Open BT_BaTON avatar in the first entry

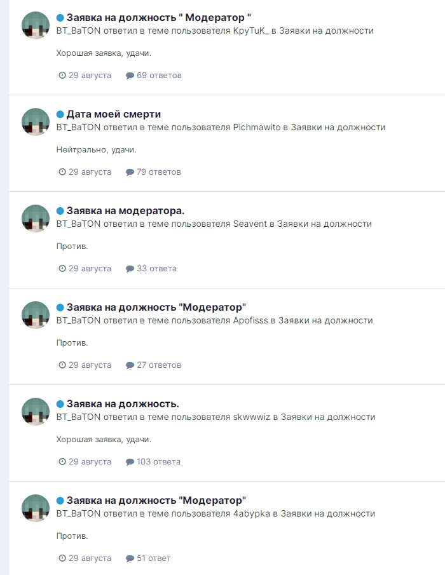click(x=36, y=25)
